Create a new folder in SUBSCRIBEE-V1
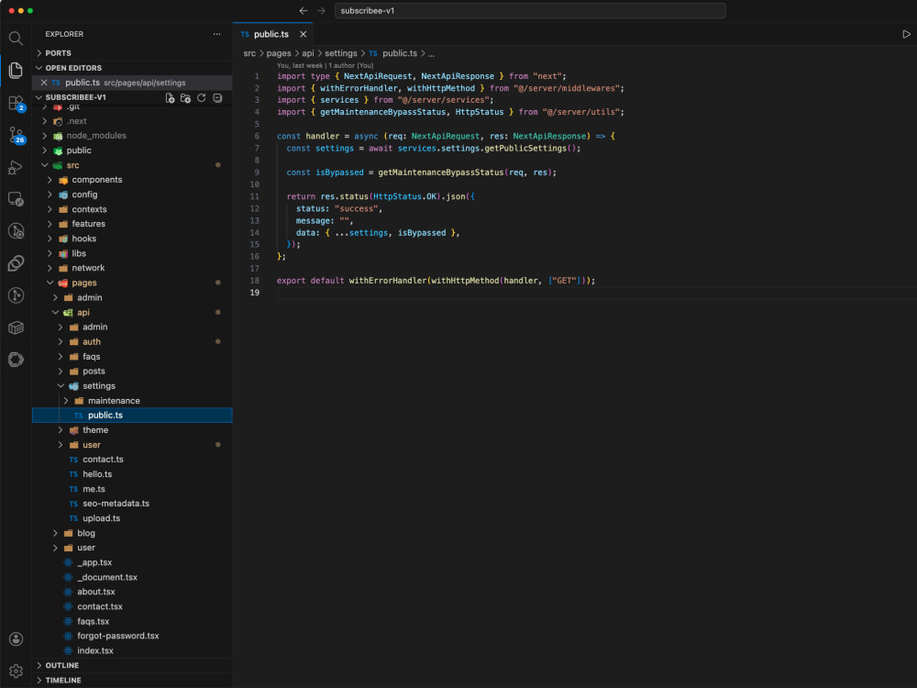 pos(185,98)
